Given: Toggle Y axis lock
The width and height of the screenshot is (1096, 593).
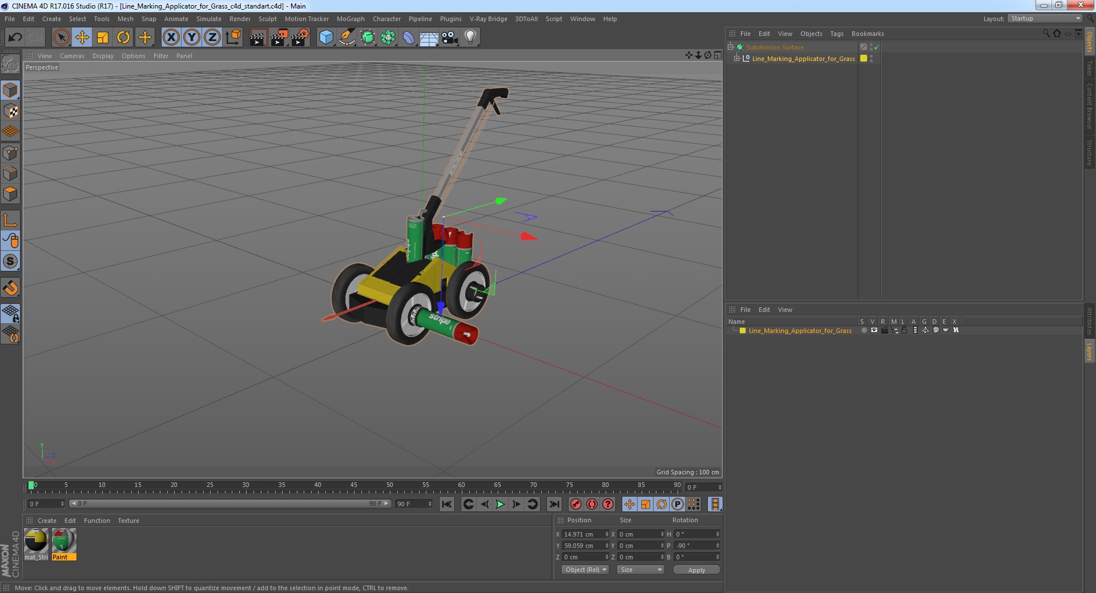Looking at the screenshot, I should [192, 38].
